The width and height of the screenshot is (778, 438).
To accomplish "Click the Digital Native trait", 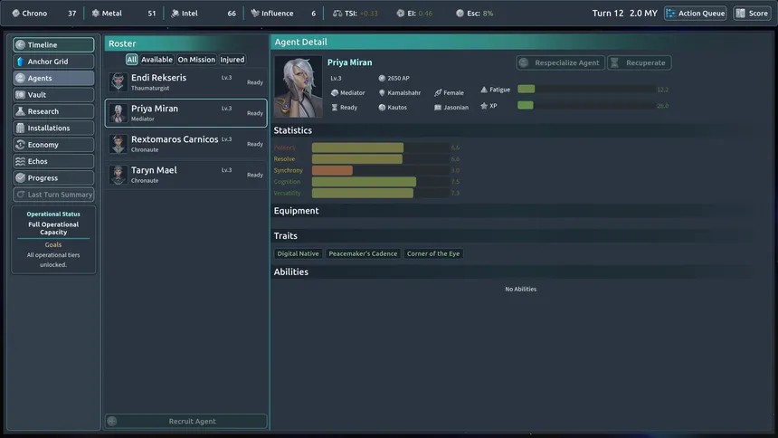I will coord(299,253).
